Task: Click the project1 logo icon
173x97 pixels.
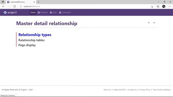Action: pos(5,13)
